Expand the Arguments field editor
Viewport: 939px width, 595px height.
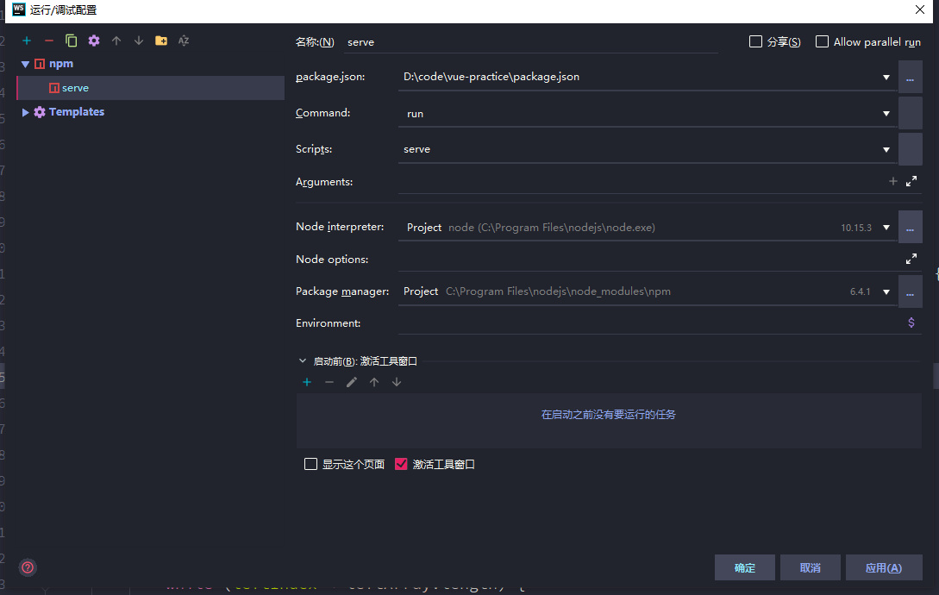(x=911, y=181)
